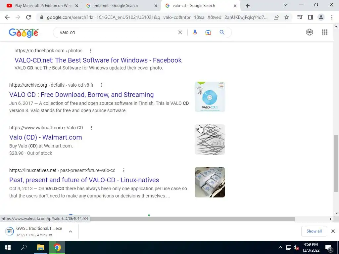
Task: Open Google settings gear
Action: 310,32
